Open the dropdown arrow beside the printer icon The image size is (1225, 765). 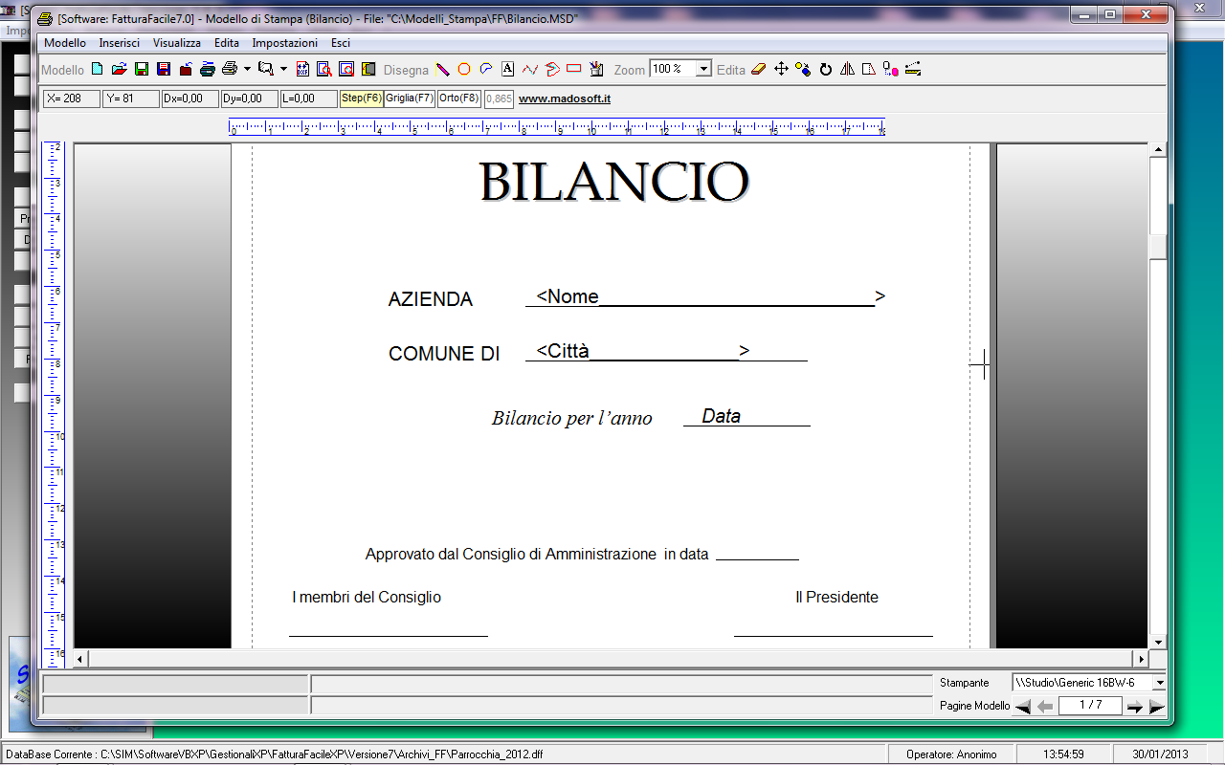tap(247, 69)
